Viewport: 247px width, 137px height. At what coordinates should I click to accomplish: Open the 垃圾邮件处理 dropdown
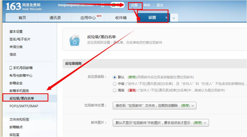154,106
